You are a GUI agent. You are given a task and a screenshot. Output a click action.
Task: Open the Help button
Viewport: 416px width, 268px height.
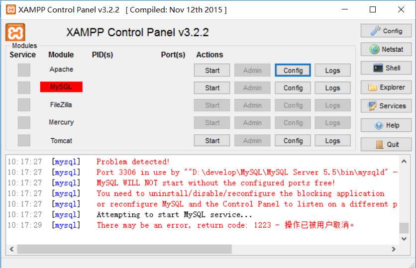tap(386, 125)
